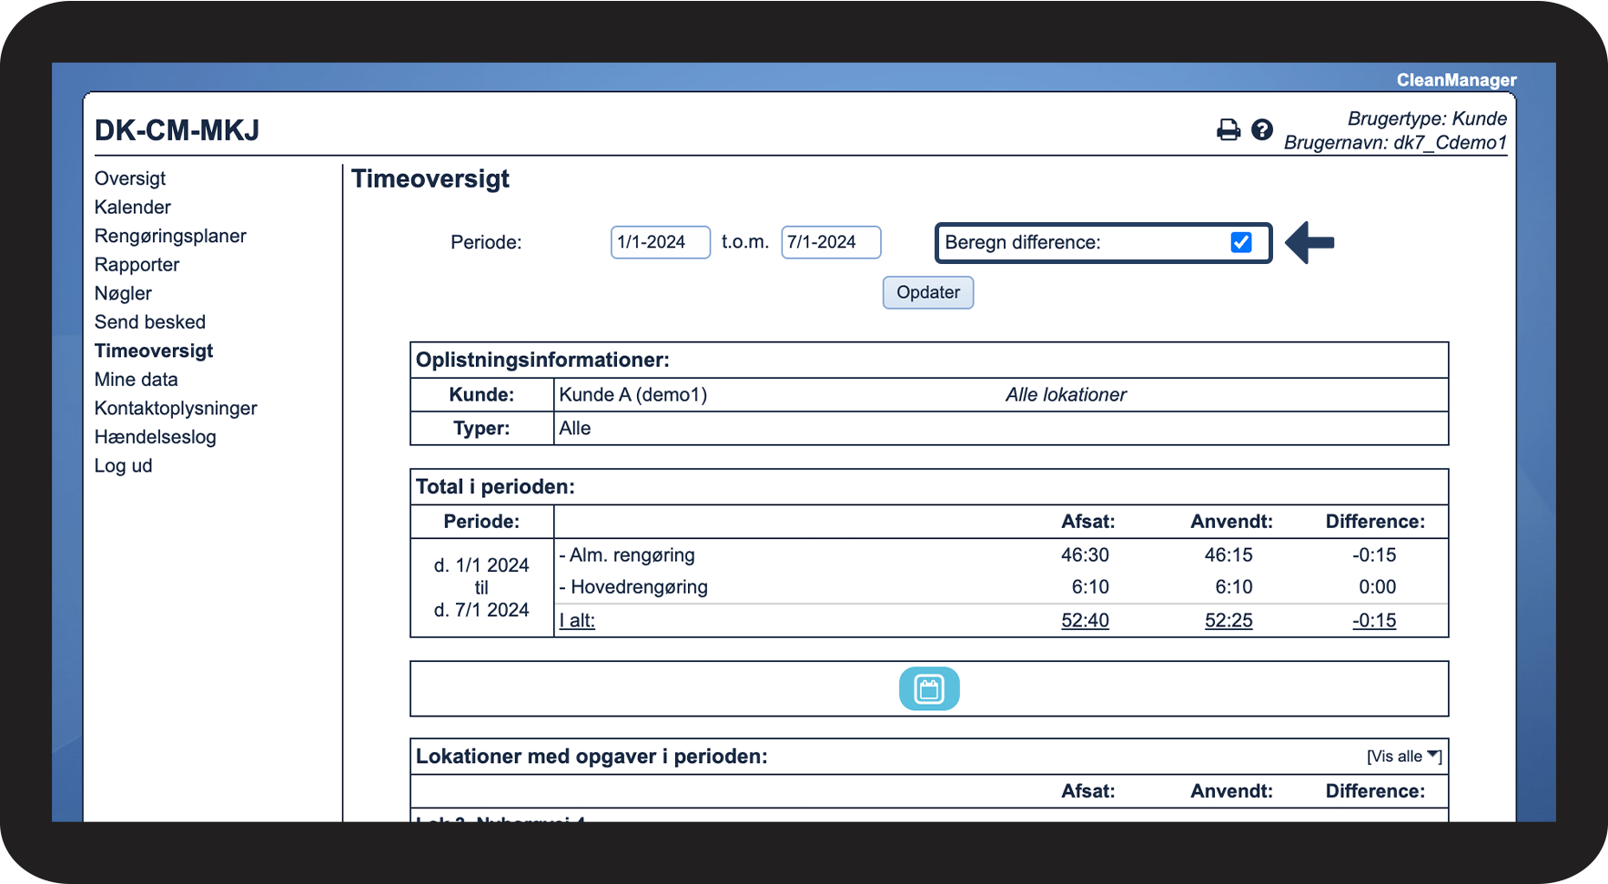The height and width of the screenshot is (884, 1608).
Task: Click the period end date field
Action: [x=830, y=242]
